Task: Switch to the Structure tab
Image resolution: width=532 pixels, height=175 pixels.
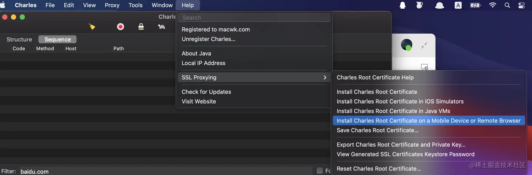Action: [x=19, y=39]
